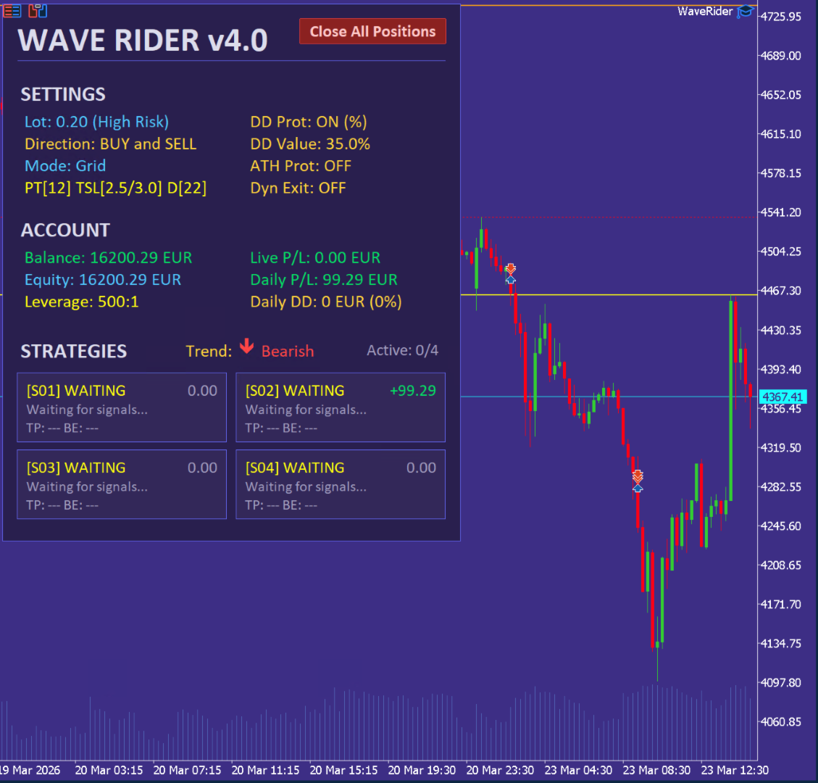The image size is (818, 783).
Task: Open the [S02] WAITING strategy panel
Action: tap(340, 407)
